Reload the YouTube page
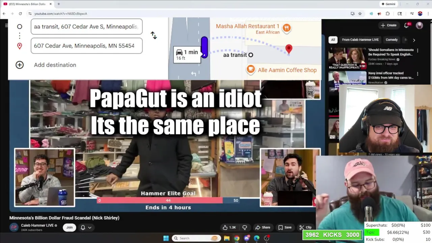Screen dimensions: 432x243 point(20,13)
